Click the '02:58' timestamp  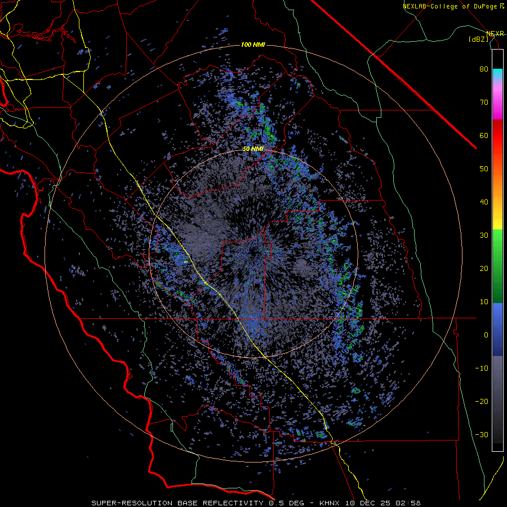point(408,503)
